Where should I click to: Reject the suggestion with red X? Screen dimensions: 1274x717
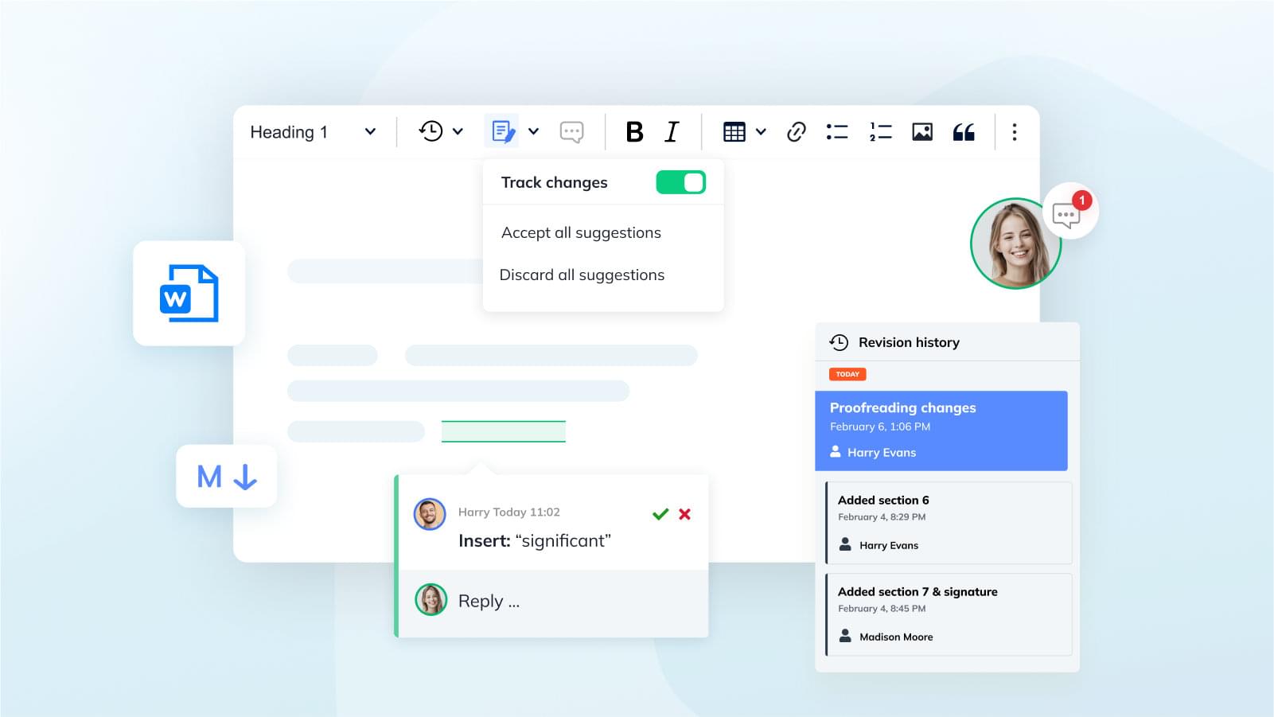[x=684, y=514]
